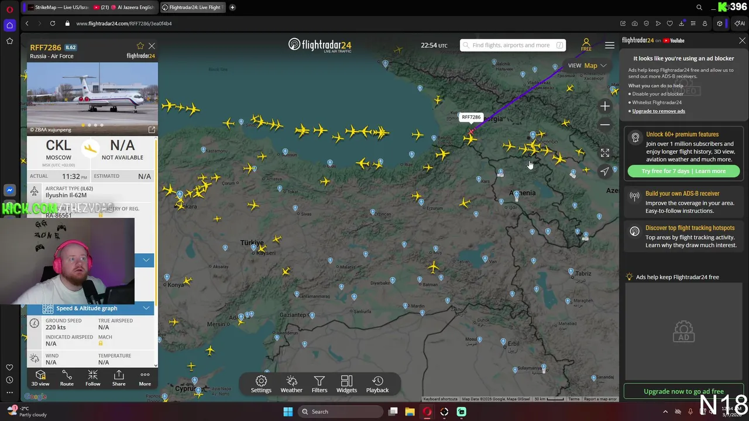Center map on my location arrow

[605, 171]
